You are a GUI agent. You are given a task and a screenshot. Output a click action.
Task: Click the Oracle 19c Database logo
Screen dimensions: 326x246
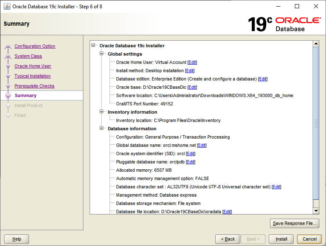[284, 24]
